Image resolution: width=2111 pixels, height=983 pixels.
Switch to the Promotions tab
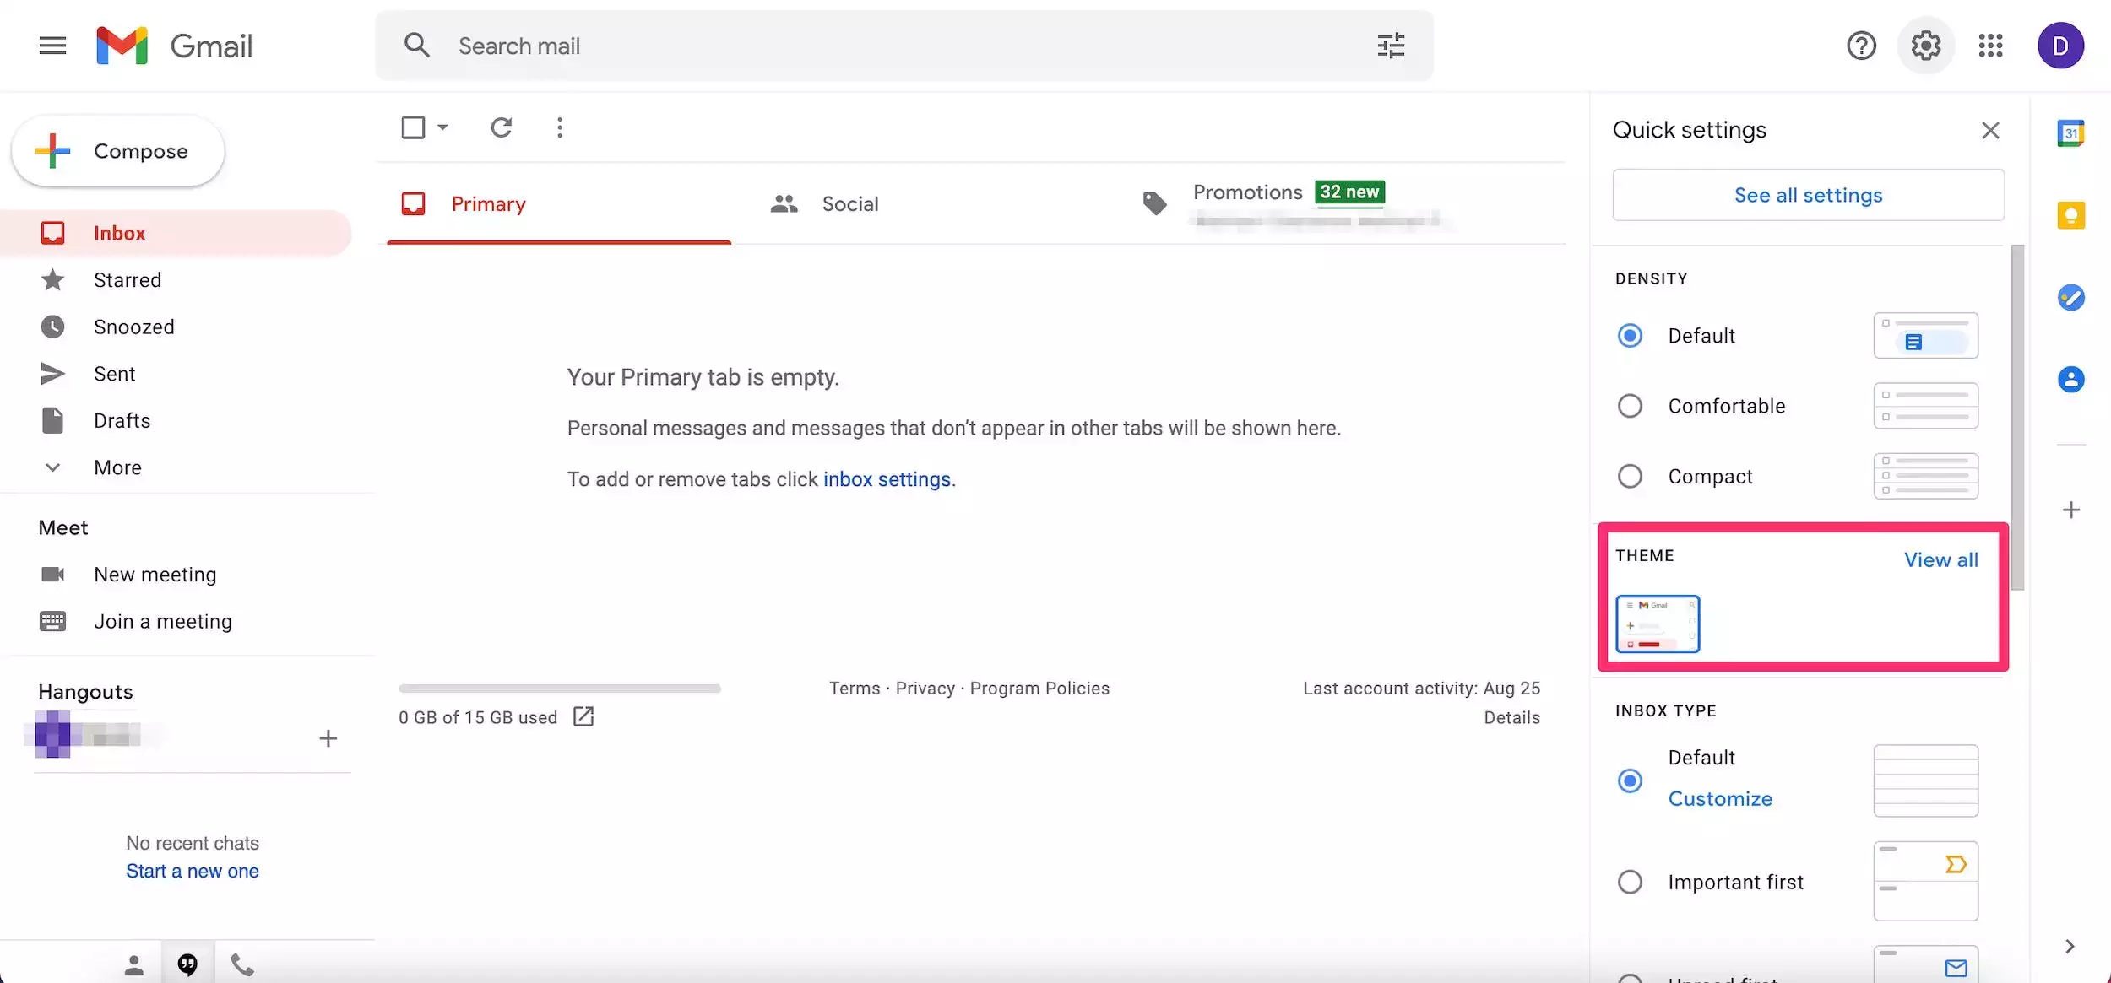tap(1247, 193)
